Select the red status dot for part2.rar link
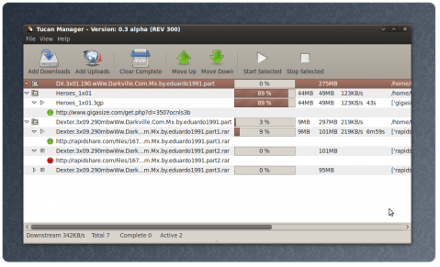440x267 pixels. click(50, 161)
